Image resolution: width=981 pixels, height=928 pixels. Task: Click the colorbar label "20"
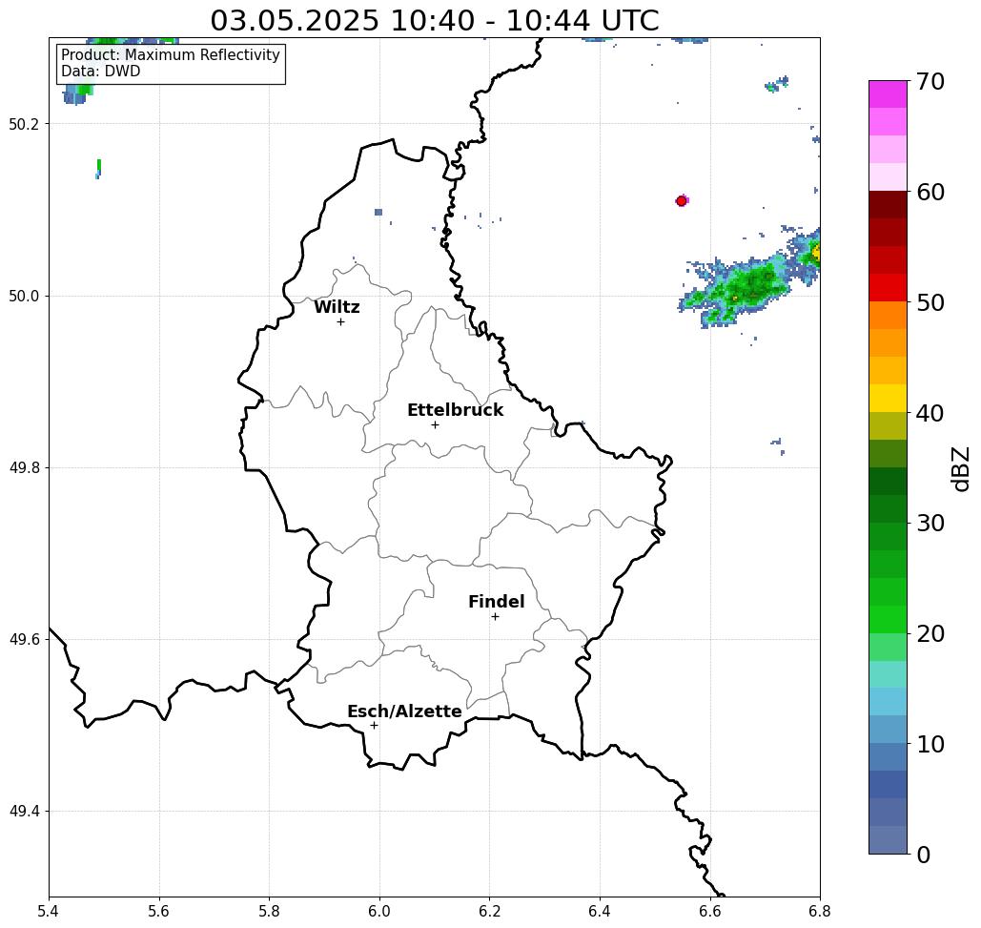coord(930,633)
